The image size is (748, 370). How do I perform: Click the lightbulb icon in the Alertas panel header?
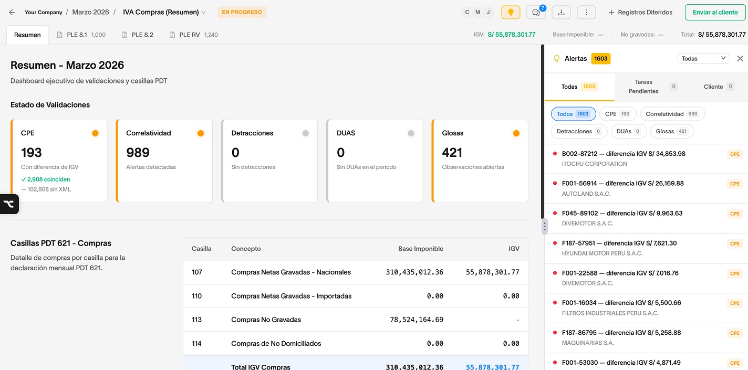click(x=557, y=58)
